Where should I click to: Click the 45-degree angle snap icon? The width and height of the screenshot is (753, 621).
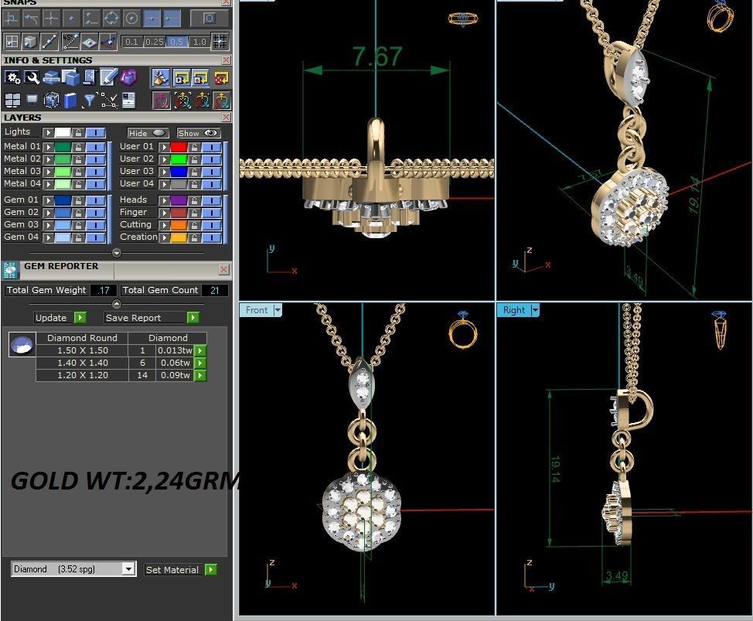coord(70,42)
